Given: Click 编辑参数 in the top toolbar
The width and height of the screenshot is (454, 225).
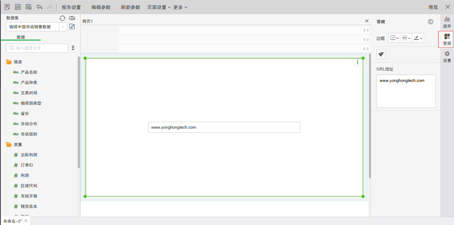Looking at the screenshot, I should [101, 7].
